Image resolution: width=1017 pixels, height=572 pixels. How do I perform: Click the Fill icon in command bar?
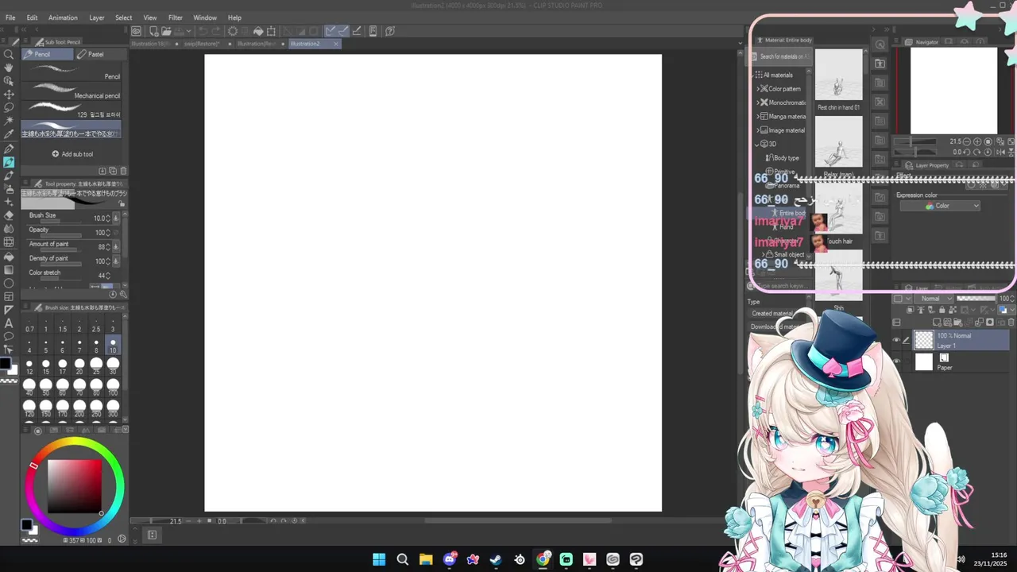[258, 31]
